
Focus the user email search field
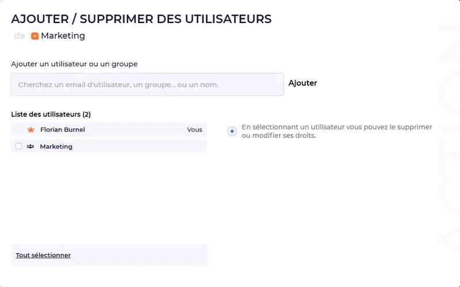147,85
